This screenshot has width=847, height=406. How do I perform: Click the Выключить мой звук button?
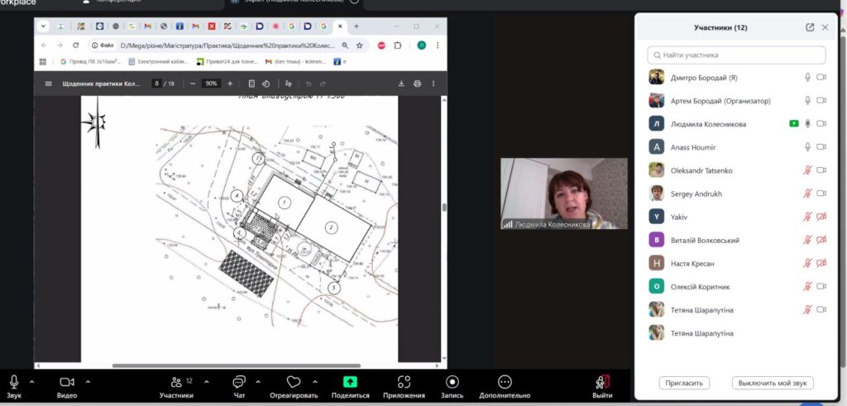click(773, 383)
